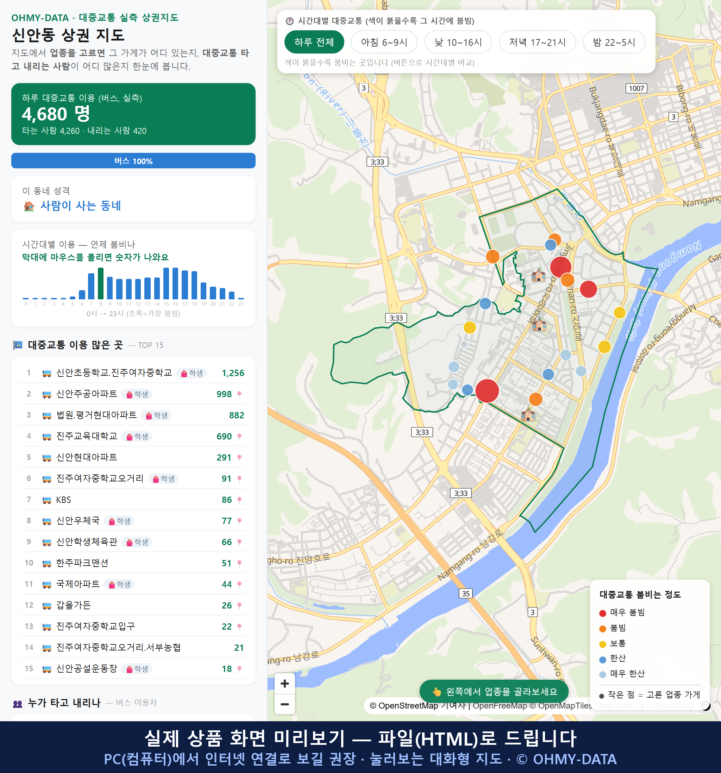Click the hour 15 bar in chart
Screen dimensions: 721x773
coord(166,283)
